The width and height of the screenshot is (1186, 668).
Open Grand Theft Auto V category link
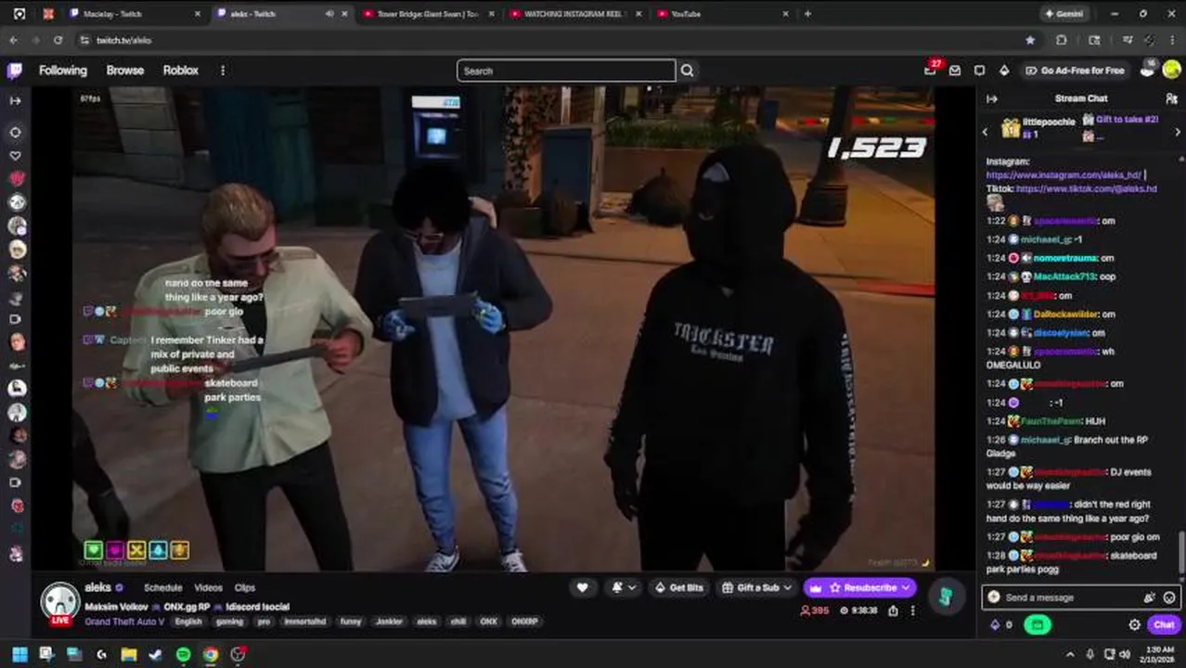124,622
